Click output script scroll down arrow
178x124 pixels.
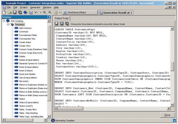tap(172, 105)
